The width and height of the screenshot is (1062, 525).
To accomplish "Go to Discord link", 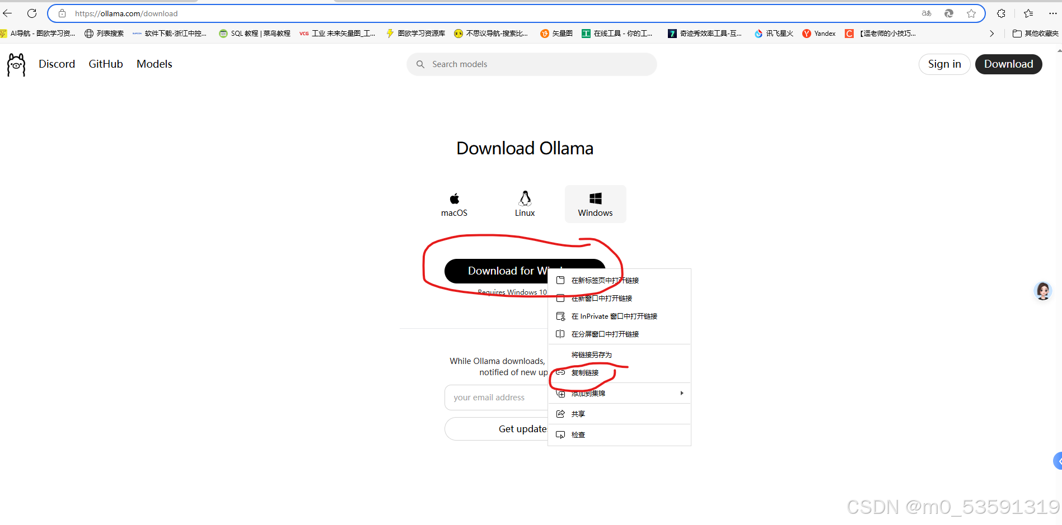I will (x=57, y=64).
